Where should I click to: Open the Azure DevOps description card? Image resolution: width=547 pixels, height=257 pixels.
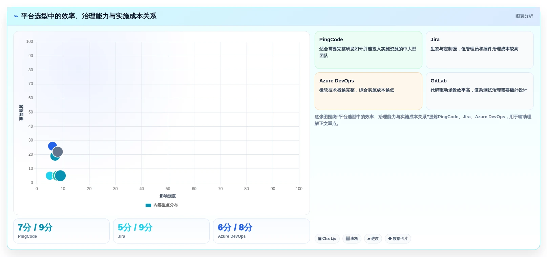(369, 91)
